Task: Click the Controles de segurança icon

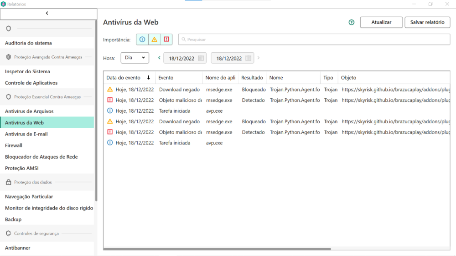Action: (8, 233)
